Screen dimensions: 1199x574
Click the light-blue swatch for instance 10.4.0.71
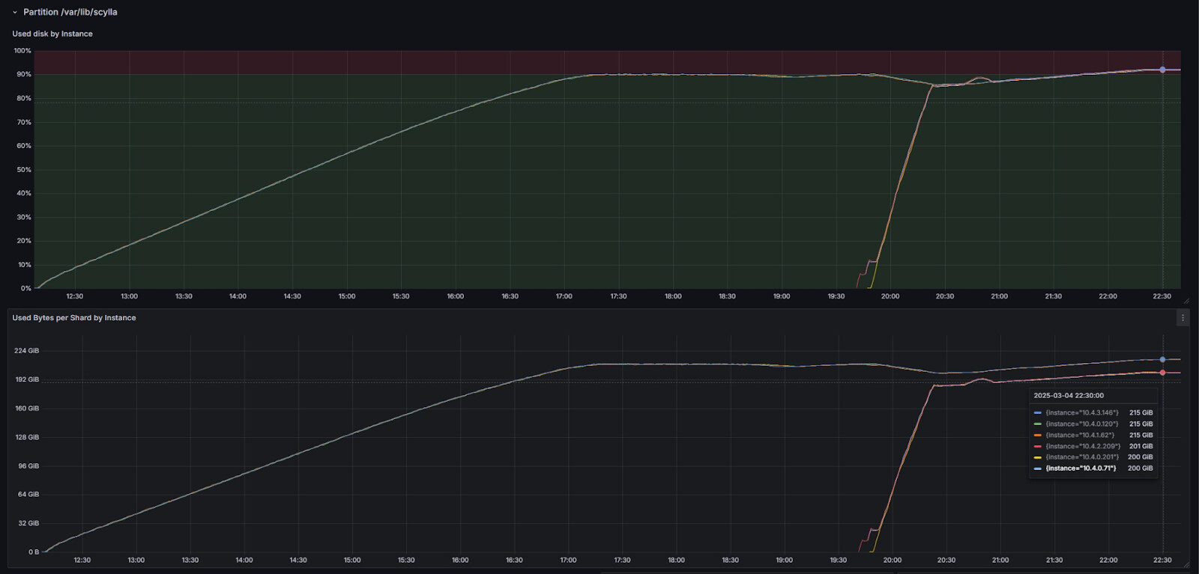[x=1038, y=468]
